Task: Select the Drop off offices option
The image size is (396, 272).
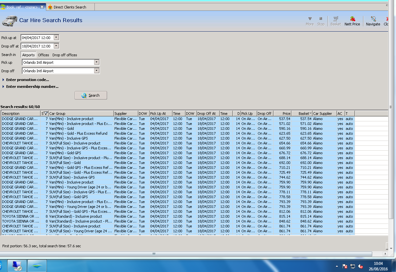Action: pos(65,55)
